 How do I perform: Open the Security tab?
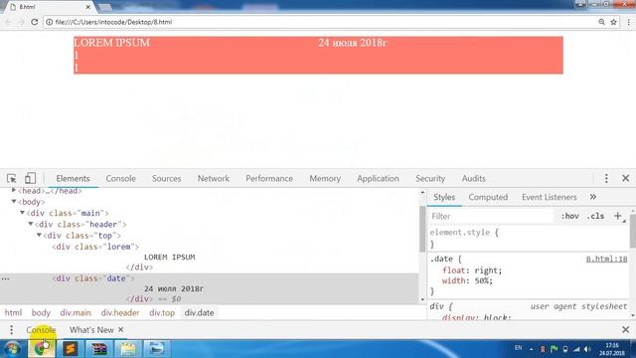[x=430, y=178]
